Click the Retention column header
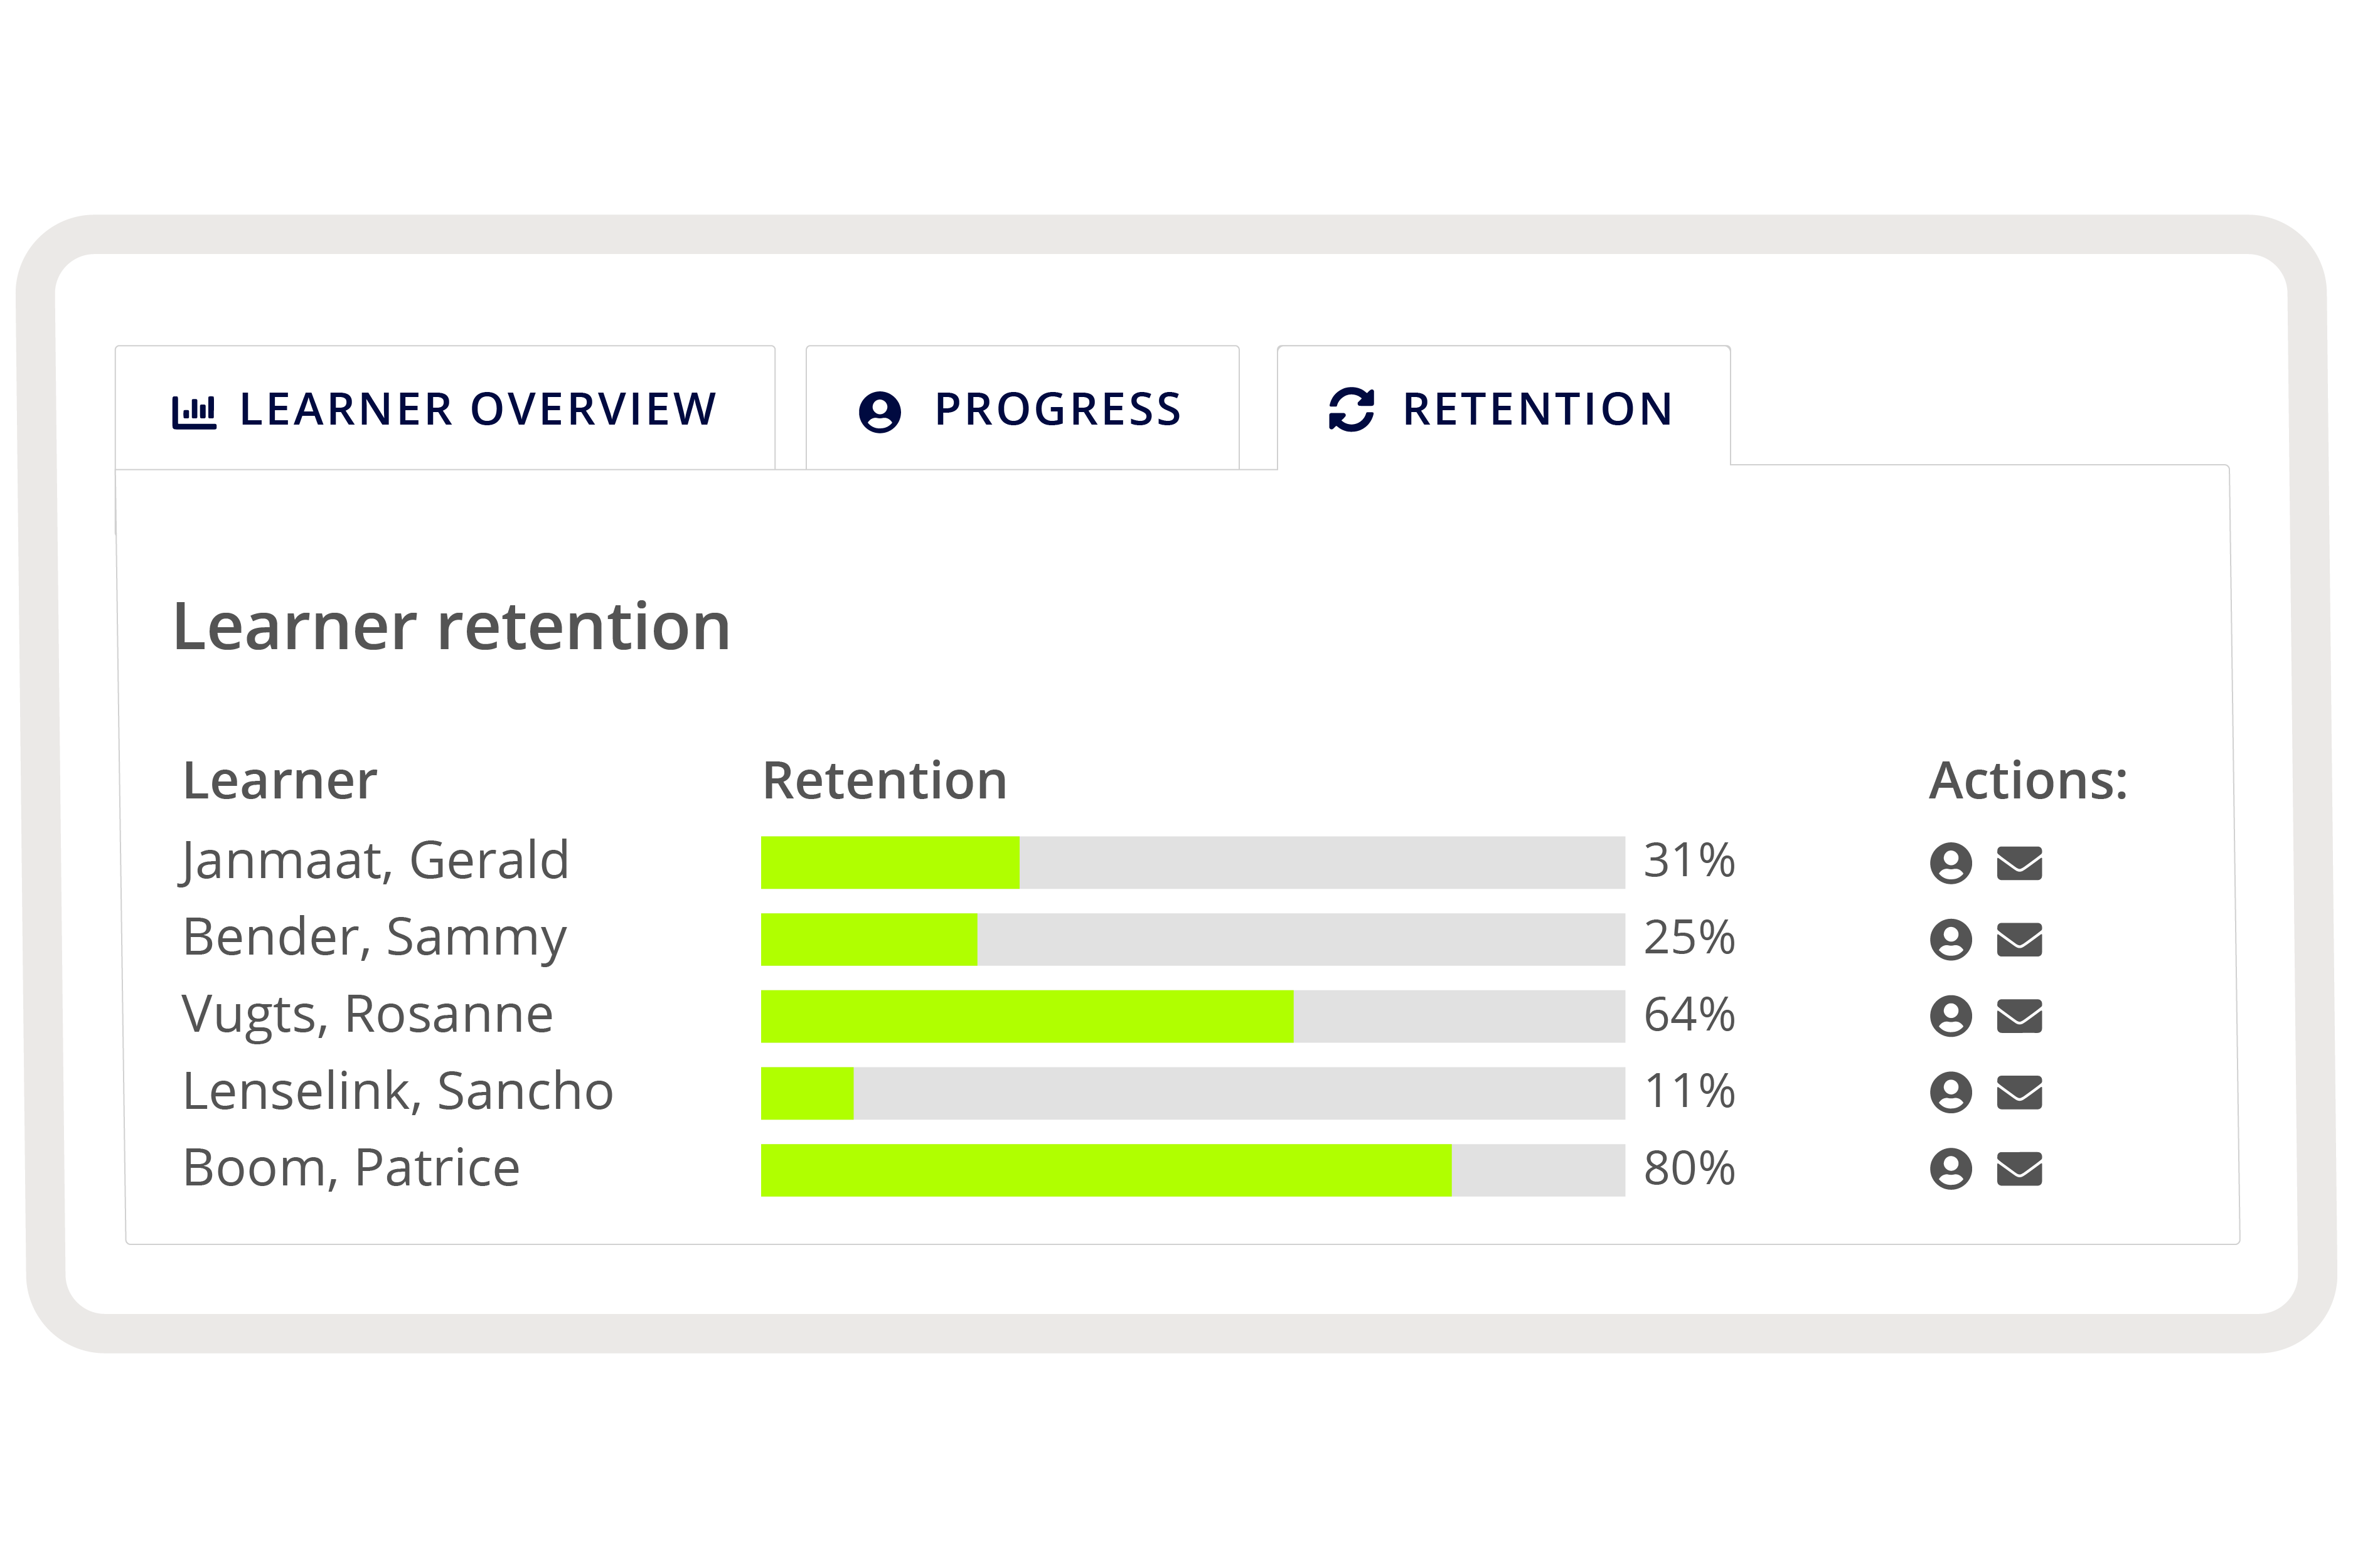 coord(884,780)
